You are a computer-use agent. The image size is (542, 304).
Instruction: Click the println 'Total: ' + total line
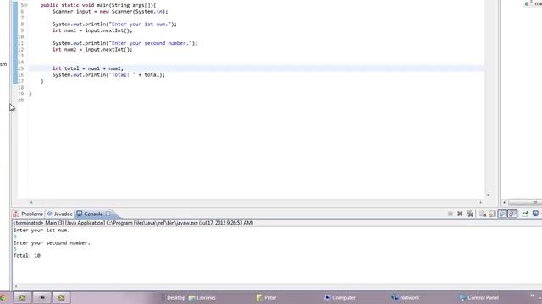tap(108, 74)
